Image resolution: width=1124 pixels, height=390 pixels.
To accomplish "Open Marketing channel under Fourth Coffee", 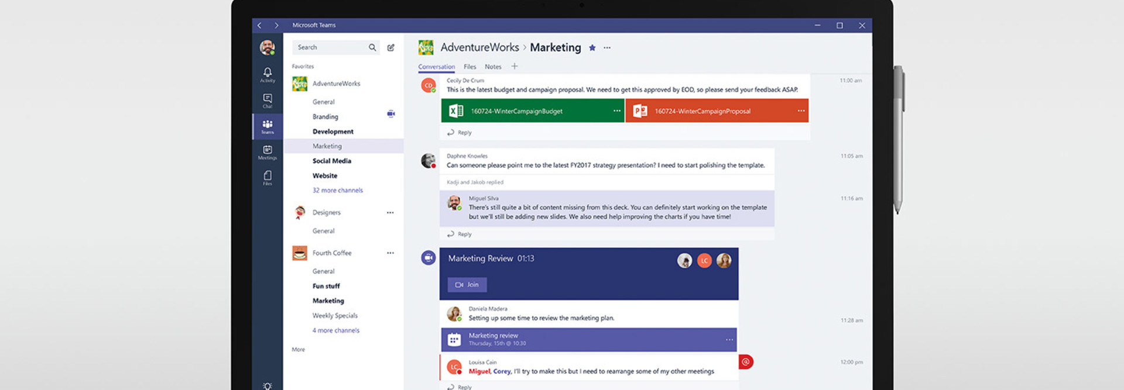I will tap(328, 301).
